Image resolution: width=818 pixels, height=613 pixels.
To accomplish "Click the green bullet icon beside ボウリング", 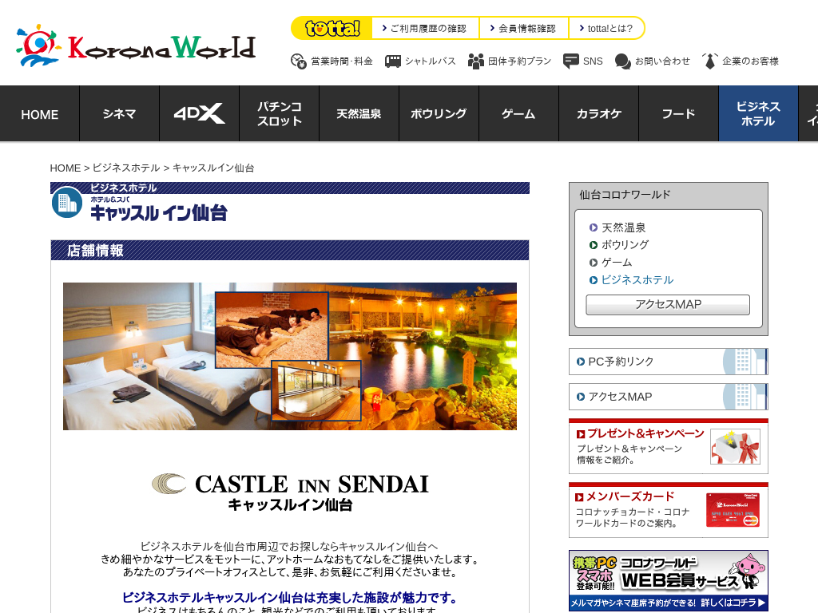I will (x=594, y=245).
